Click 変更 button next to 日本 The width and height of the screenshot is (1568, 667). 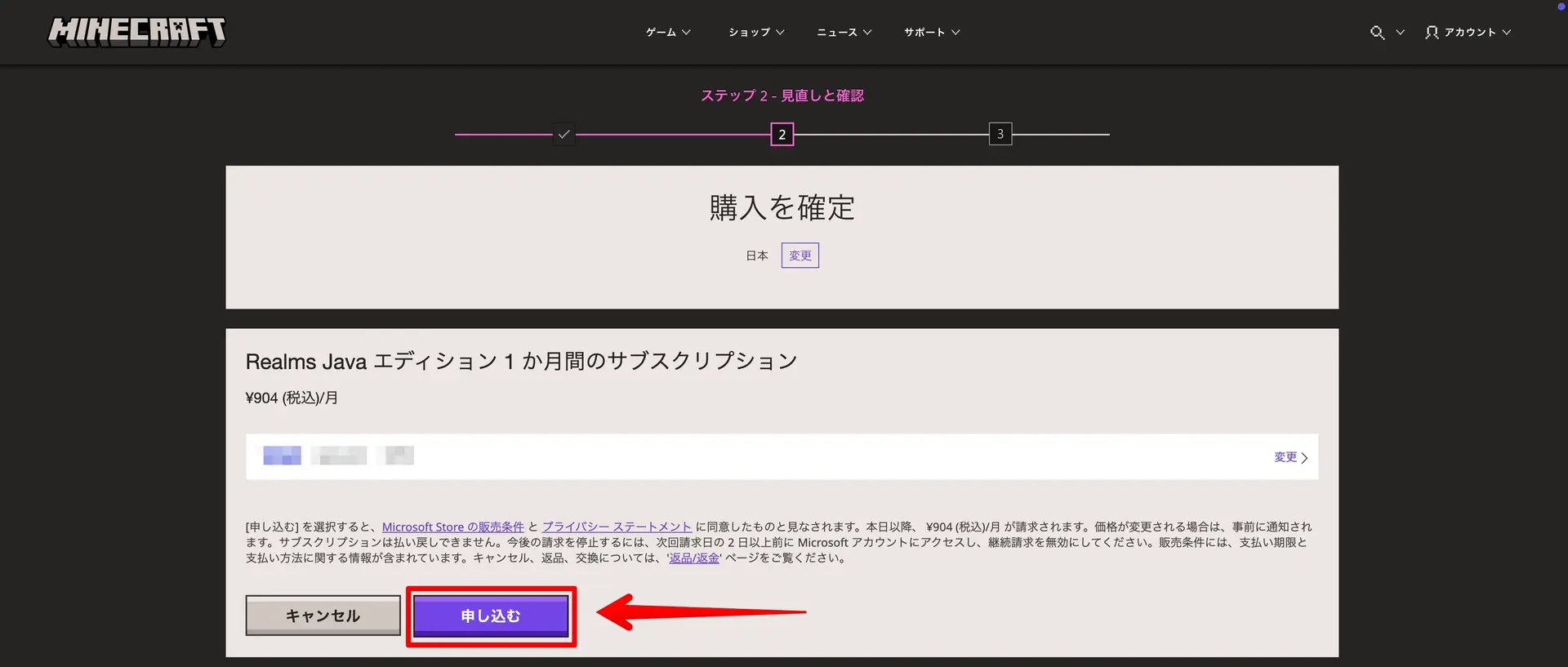[800, 256]
